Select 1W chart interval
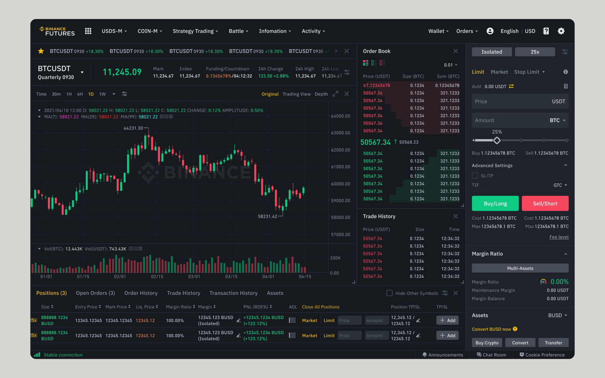The height and width of the screenshot is (378, 605). click(x=102, y=94)
